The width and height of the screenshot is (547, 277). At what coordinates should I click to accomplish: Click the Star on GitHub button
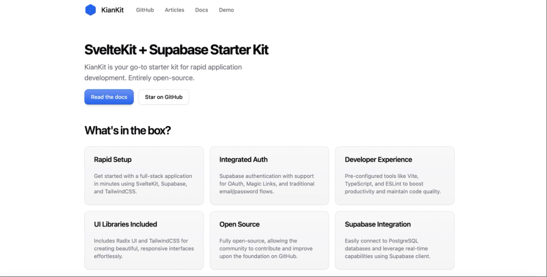click(x=164, y=97)
